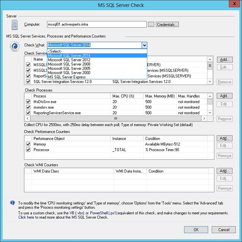Screen dimensions: 242x242
Task: Collapse the Check What dropdown arrow
Action: pos(144,45)
